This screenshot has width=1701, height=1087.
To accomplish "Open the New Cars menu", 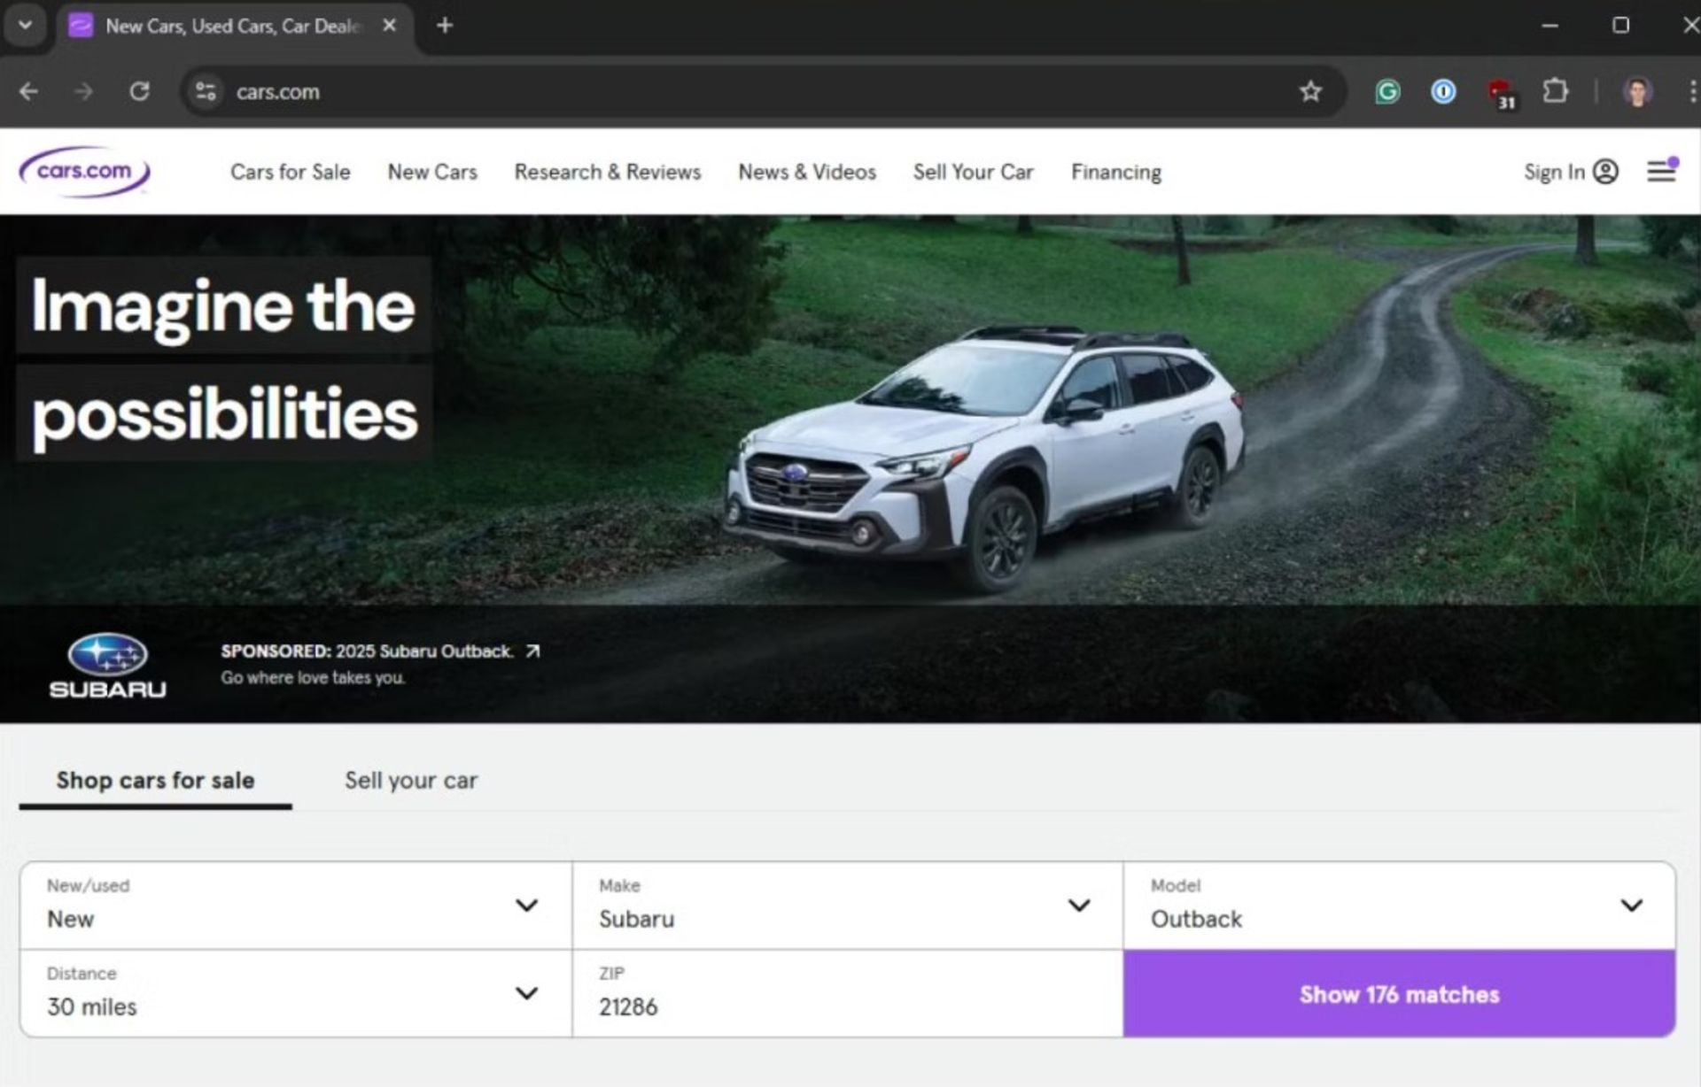I will 432,172.
